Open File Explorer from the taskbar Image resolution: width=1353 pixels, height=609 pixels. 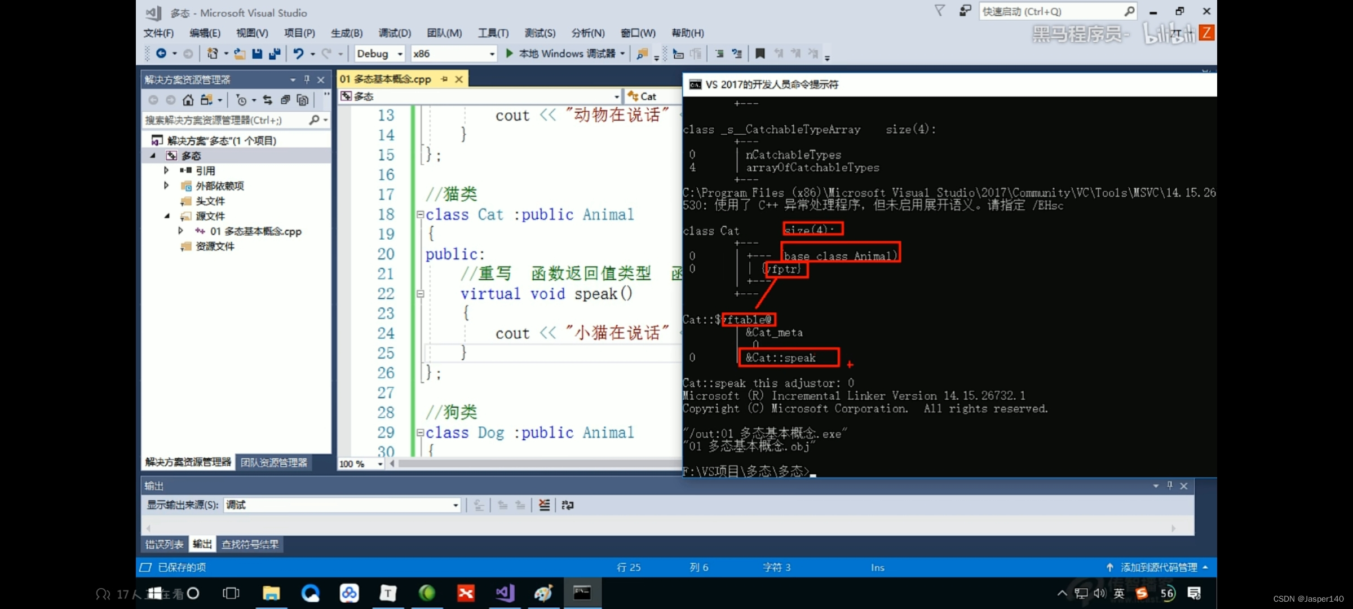click(271, 593)
